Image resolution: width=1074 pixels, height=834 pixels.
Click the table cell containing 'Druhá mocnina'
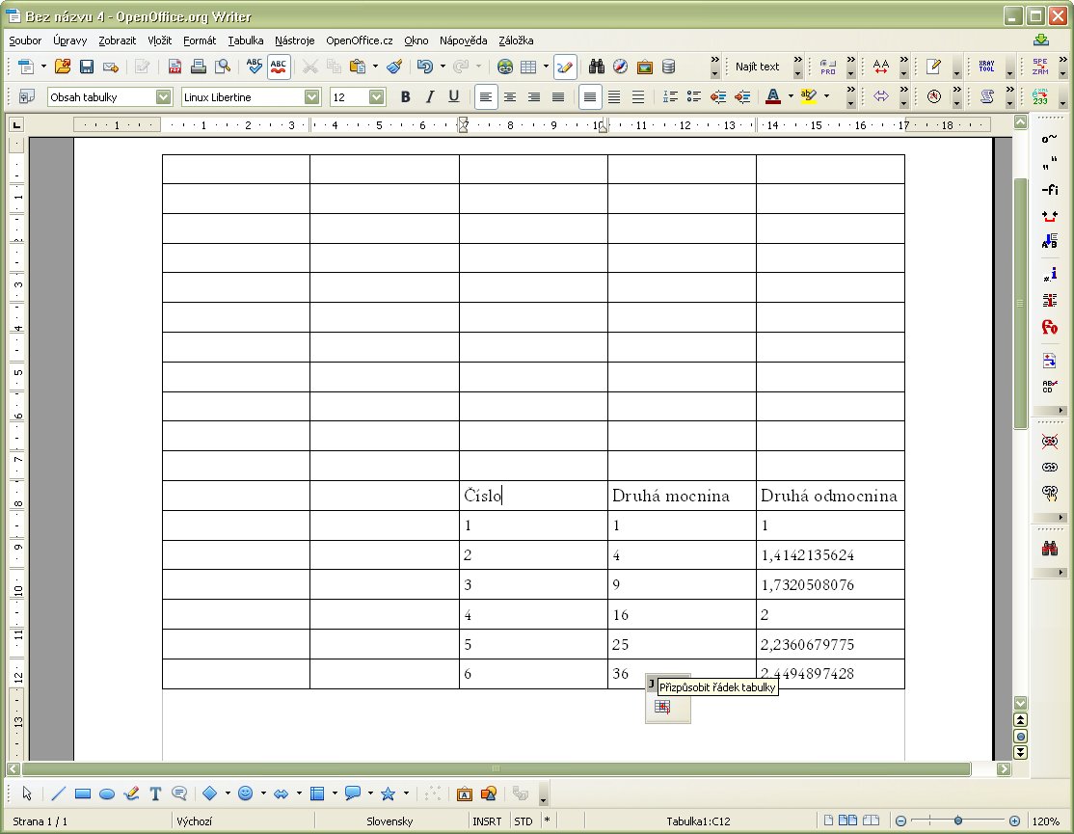(682, 496)
